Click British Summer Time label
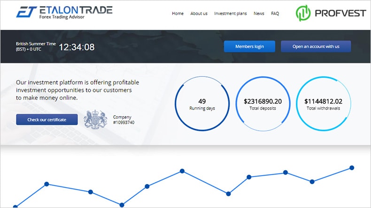This screenshot has width=371, height=208. tap(36, 46)
